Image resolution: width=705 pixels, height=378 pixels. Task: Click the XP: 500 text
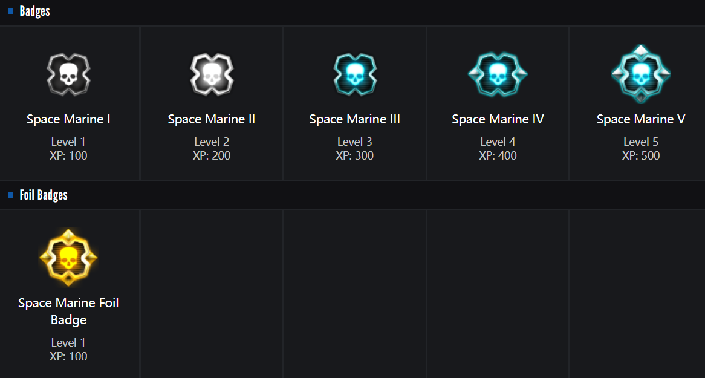point(641,155)
